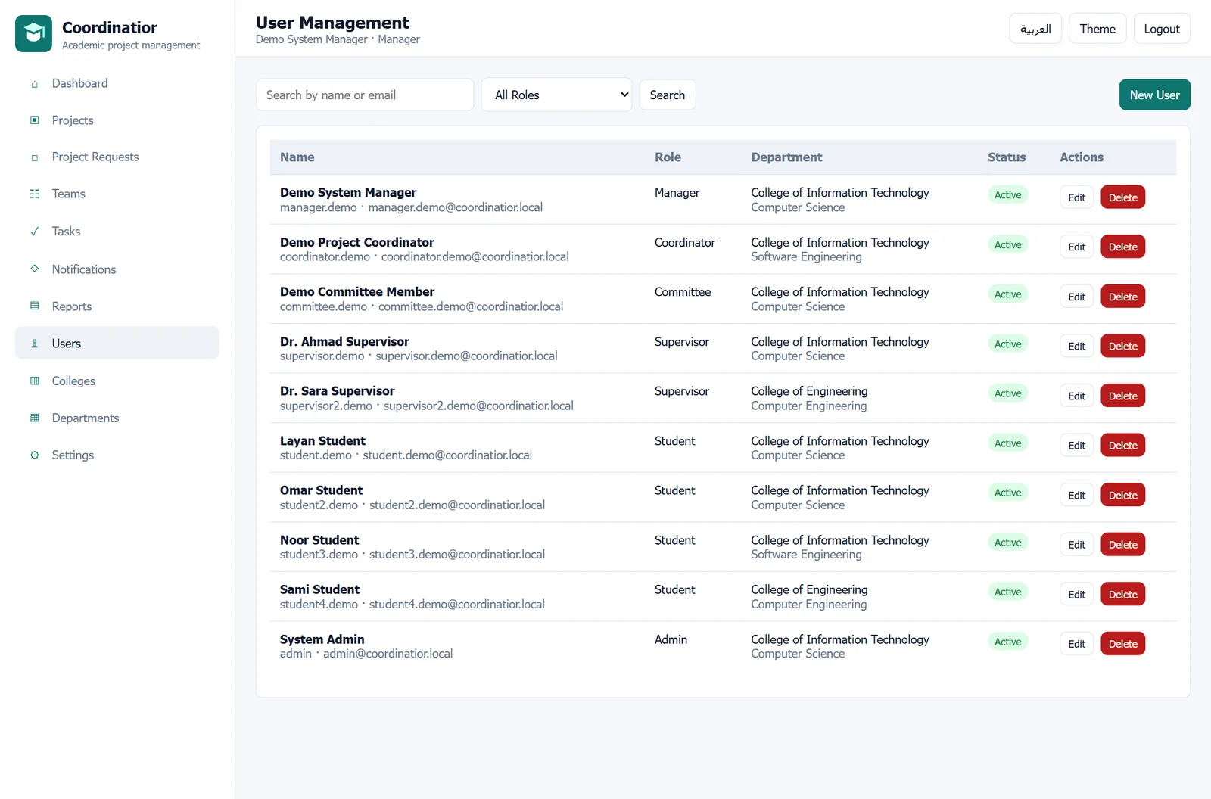This screenshot has height=799, width=1211.
Task: Edit the Dr. Ahmad Supervisor user
Action: pos(1076,346)
